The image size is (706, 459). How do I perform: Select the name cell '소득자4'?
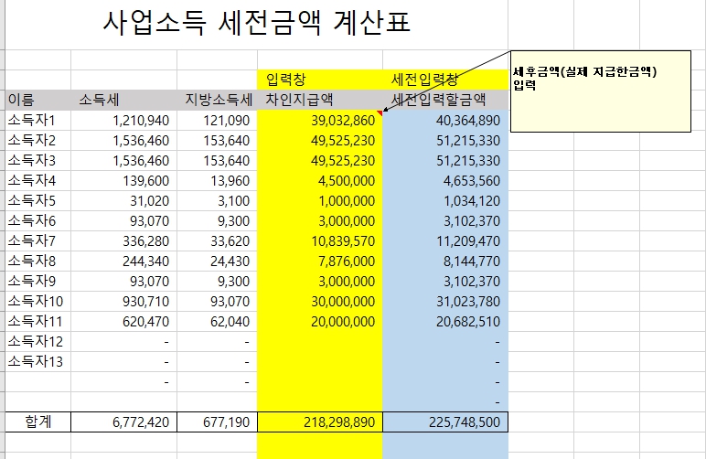coord(37,180)
